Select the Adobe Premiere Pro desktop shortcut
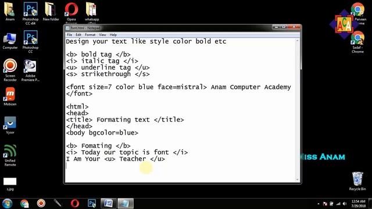 (x=30, y=70)
